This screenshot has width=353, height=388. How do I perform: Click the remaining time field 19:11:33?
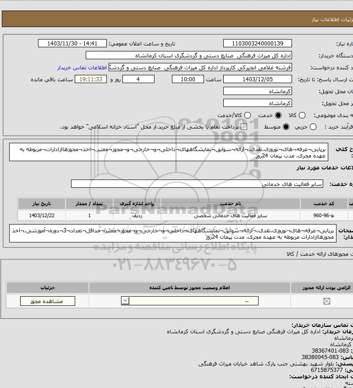click(x=91, y=79)
